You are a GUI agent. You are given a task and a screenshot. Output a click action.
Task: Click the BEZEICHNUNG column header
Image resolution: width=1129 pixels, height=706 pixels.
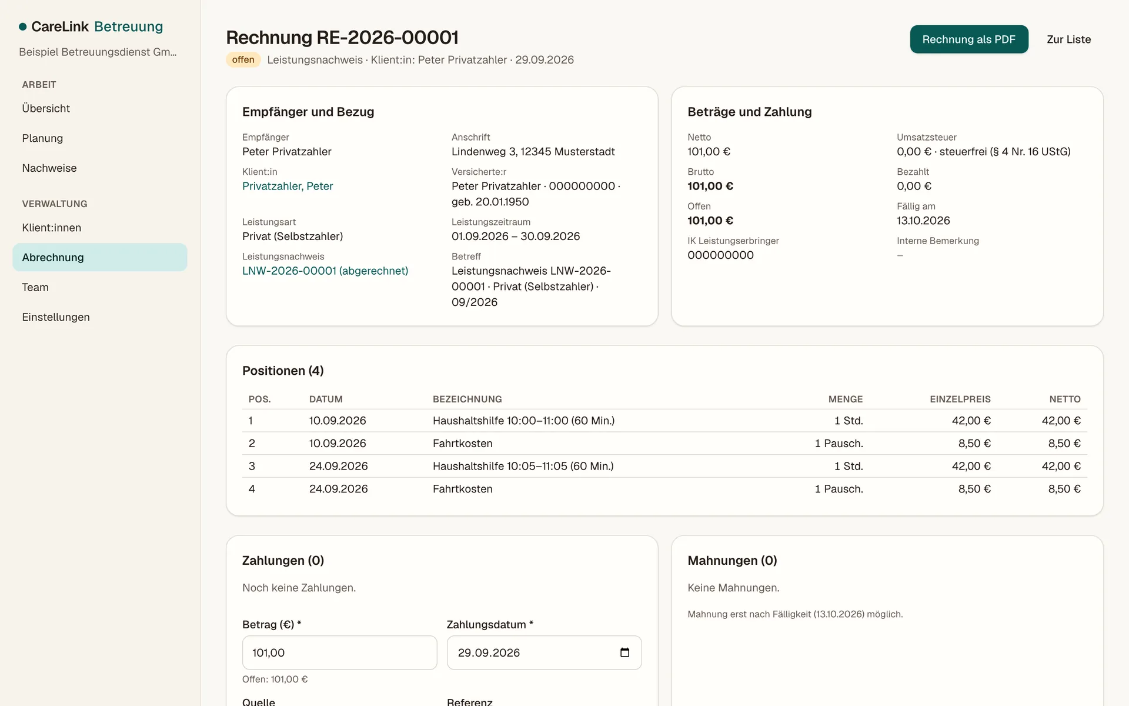pos(467,399)
